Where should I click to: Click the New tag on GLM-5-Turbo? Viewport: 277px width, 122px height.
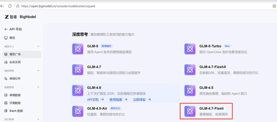[227, 46]
